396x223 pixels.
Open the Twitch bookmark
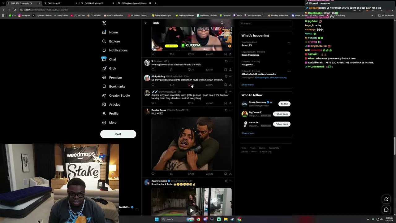click(x=237, y=15)
